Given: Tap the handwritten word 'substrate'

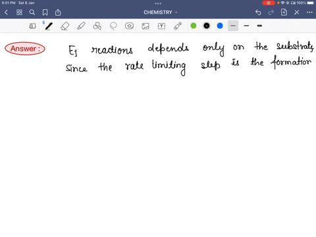Looking at the screenshot, I should pos(295,46).
